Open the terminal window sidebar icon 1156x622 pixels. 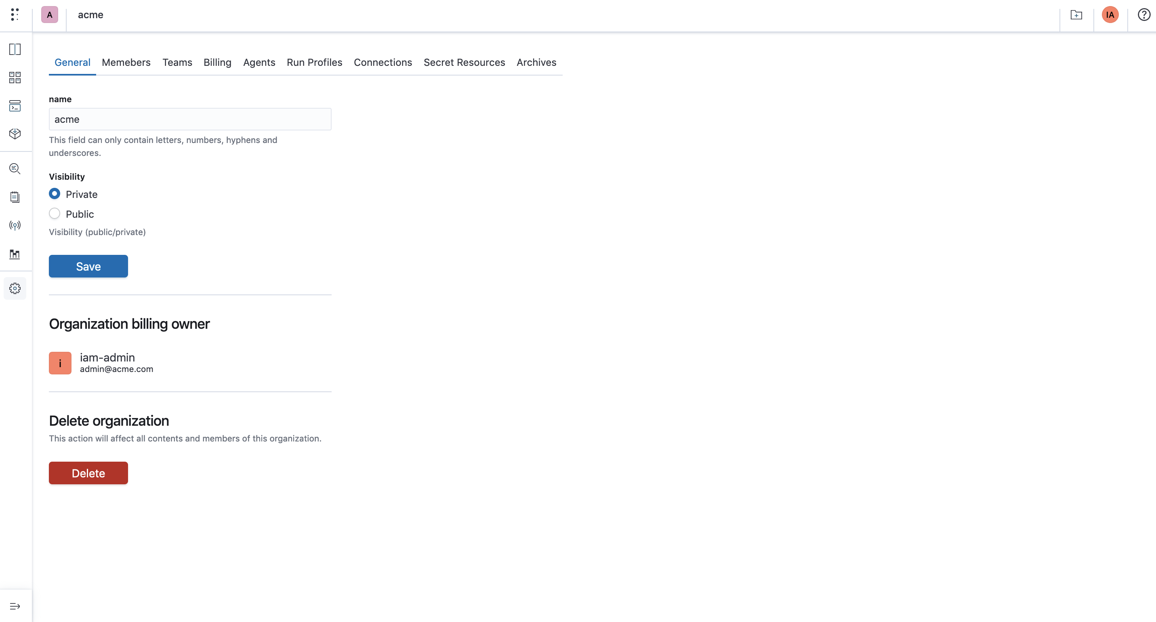(15, 106)
